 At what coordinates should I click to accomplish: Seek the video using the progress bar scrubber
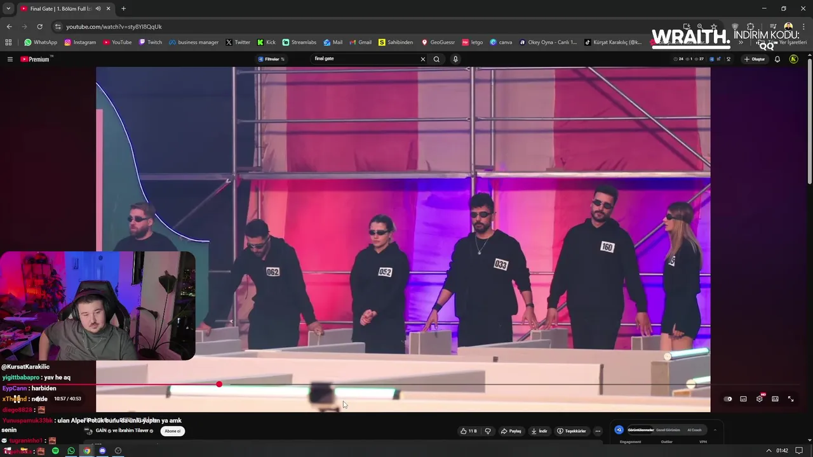[219, 384]
